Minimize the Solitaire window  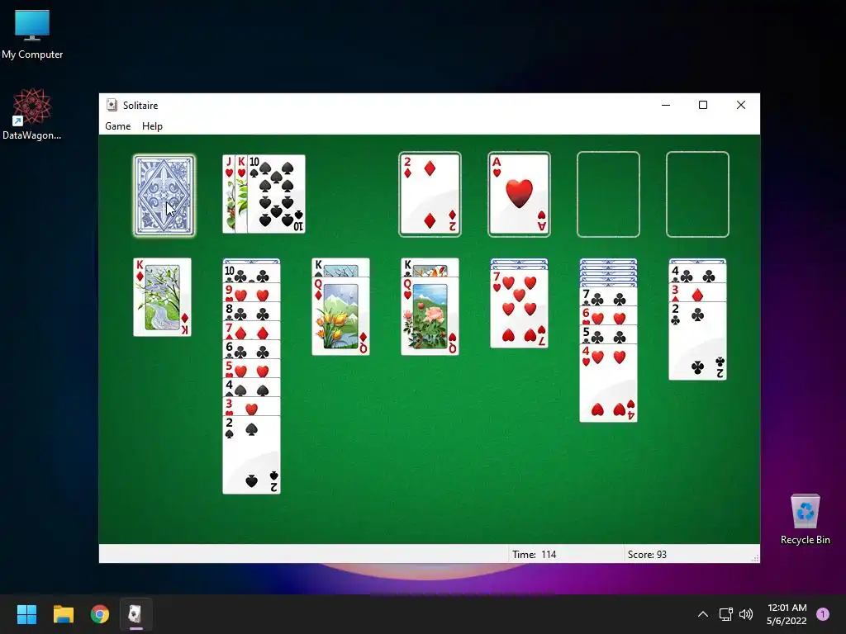coord(666,105)
